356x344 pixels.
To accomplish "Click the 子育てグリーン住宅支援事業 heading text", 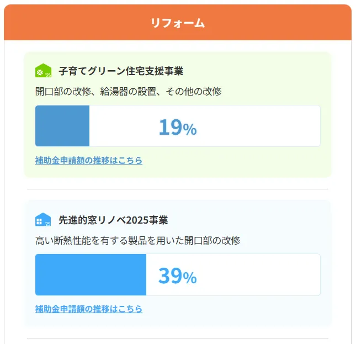I will [x=121, y=71].
